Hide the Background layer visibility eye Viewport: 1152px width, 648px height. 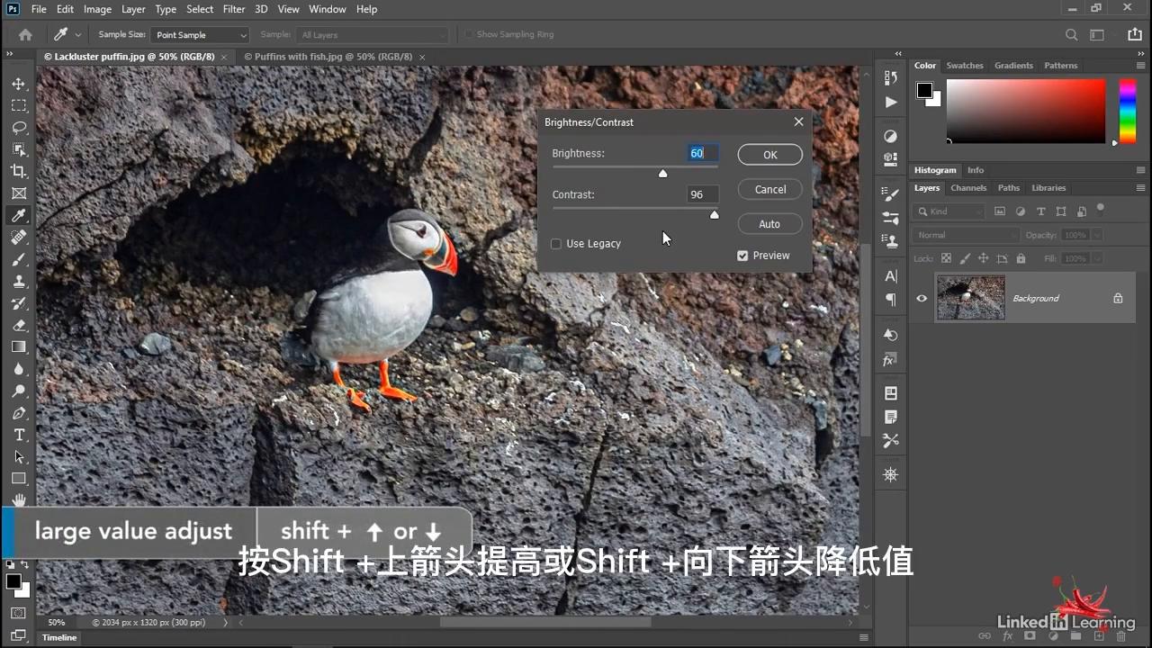(921, 298)
